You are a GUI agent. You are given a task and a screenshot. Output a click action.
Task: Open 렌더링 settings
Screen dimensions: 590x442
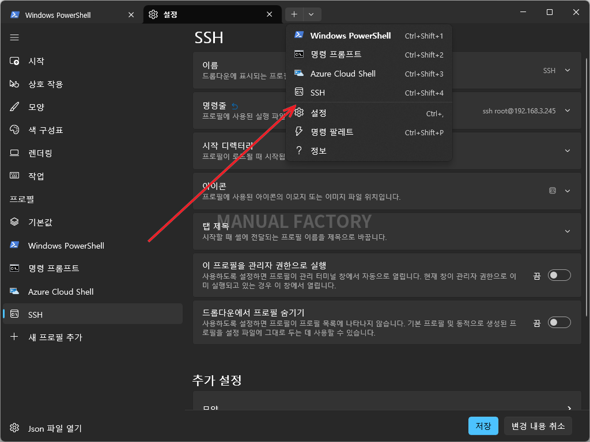coord(93,153)
